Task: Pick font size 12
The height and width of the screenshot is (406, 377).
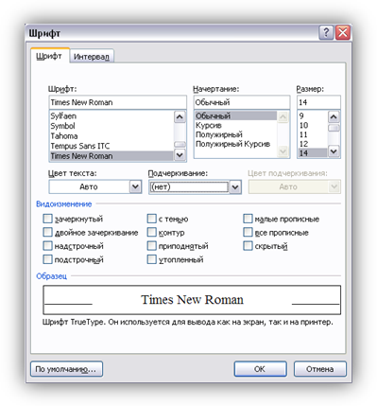Action: (x=312, y=144)
